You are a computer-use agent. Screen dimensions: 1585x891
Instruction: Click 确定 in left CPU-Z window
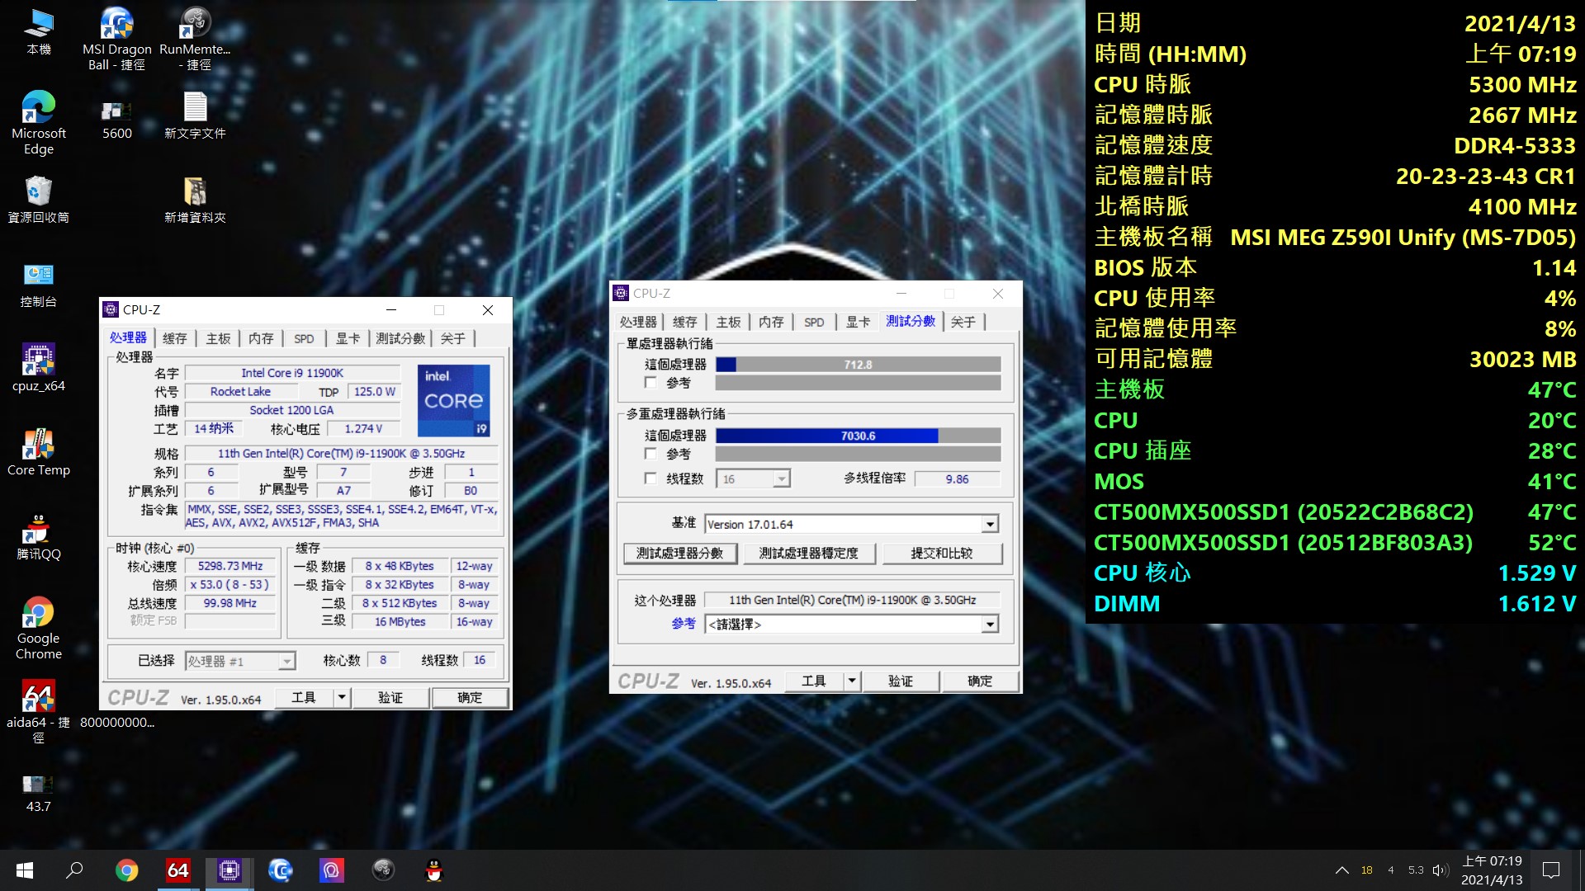pos(470,698)
